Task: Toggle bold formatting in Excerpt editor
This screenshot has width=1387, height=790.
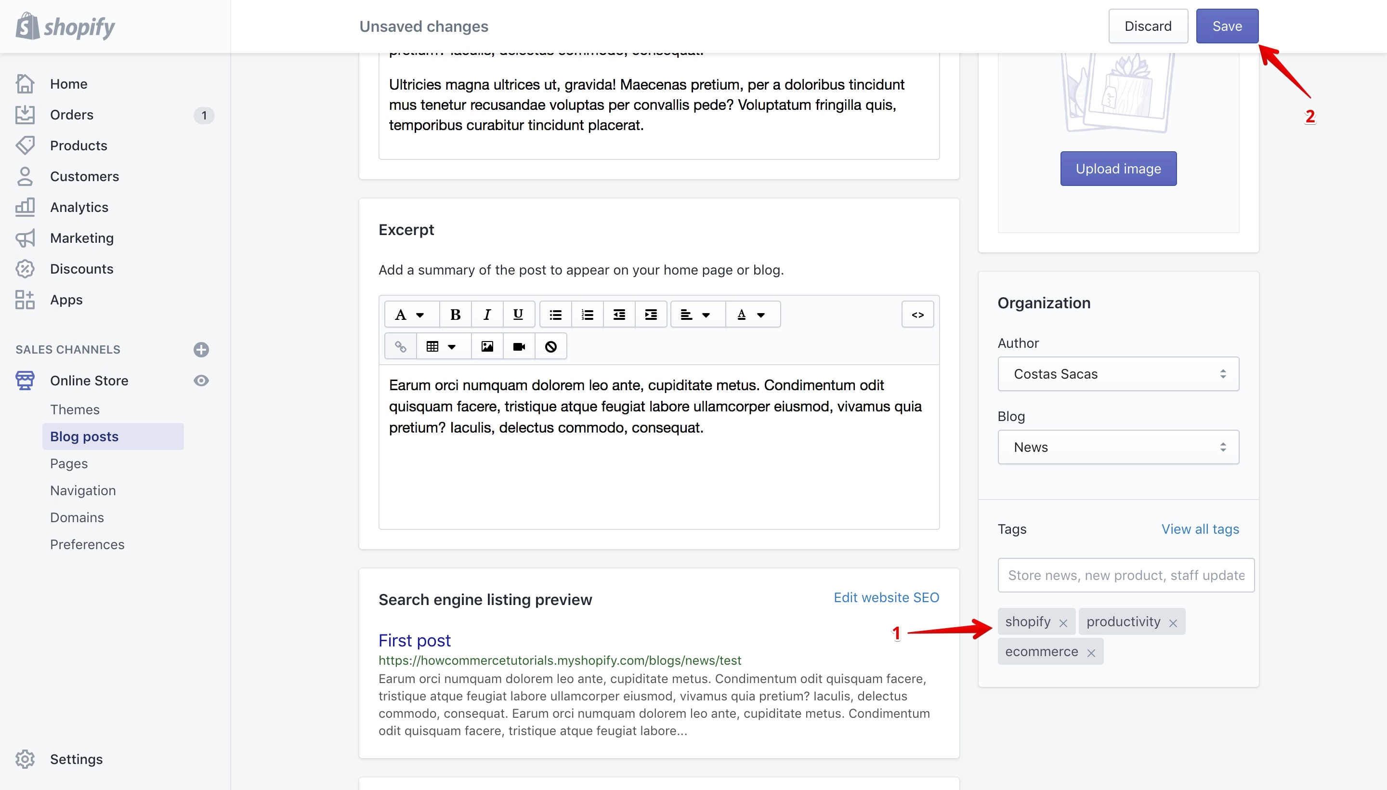Action: pos(455,315)
